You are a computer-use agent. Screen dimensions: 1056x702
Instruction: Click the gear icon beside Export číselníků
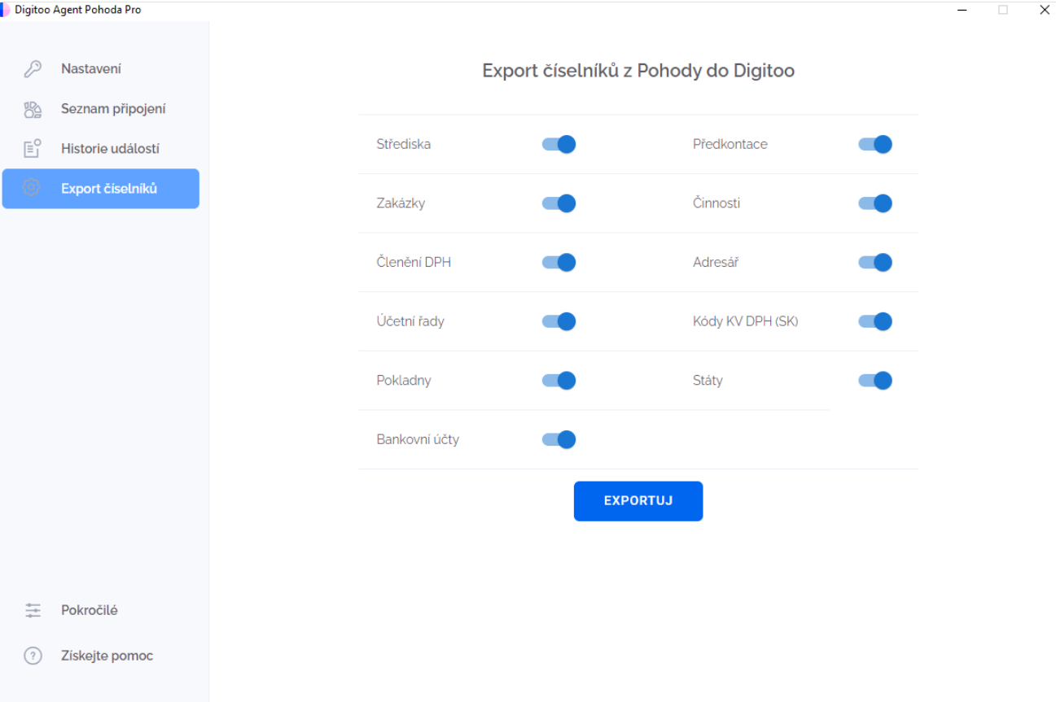point(32,188)
